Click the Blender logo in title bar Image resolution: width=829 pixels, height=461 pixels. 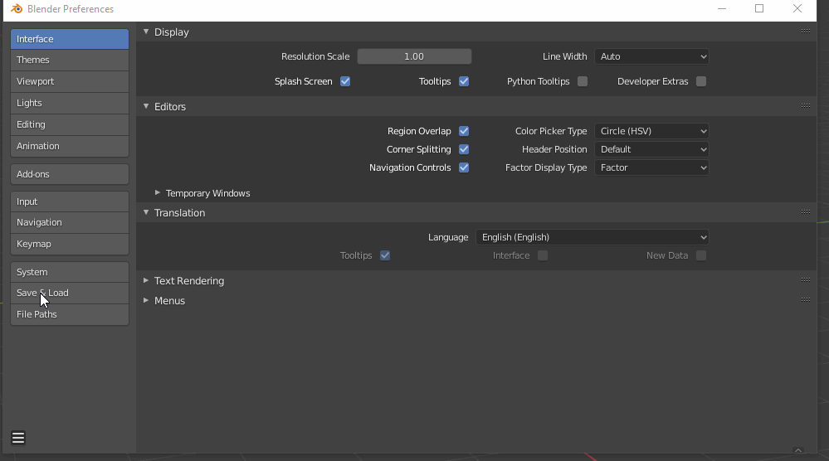[17, 9]
